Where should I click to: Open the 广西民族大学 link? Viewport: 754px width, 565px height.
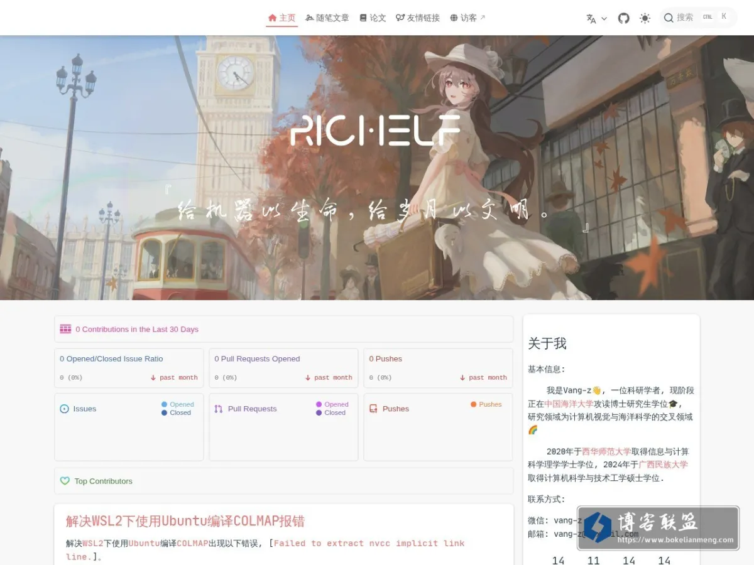pyautogui.click(x=663, y=465)
